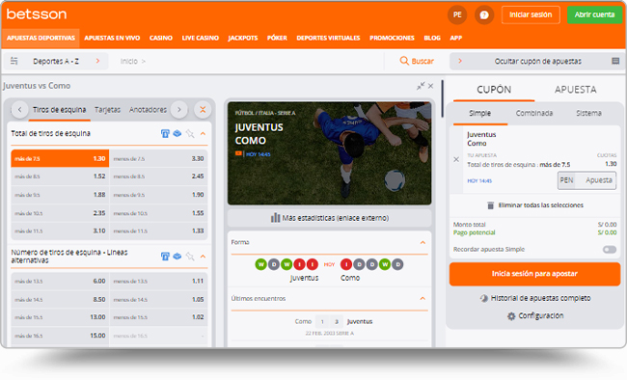This screenshot has width=627, height=380.
Task: Click Iniciar sesión button
Action: click(531, 14)
